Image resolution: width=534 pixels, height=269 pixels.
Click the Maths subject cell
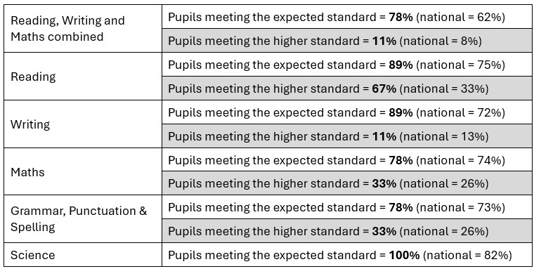(83, 171)
